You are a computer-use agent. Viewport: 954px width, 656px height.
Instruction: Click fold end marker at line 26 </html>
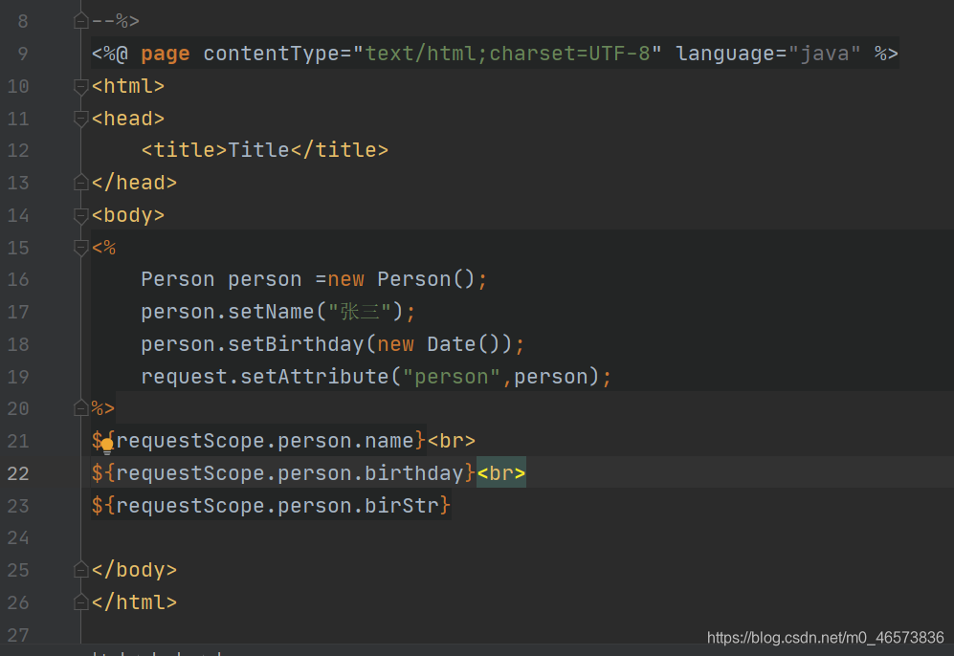[x=81, y=601]
